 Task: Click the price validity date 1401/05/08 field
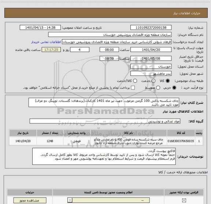(x=151, y=59)
